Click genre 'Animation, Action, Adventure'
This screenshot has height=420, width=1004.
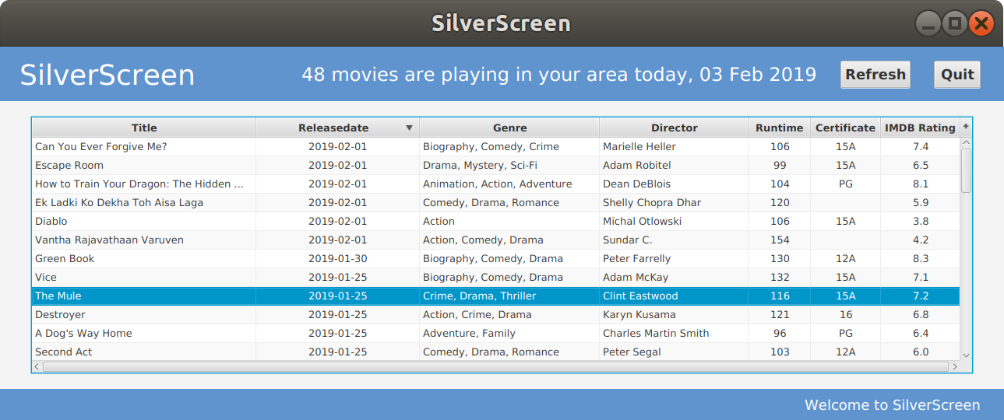497,184
